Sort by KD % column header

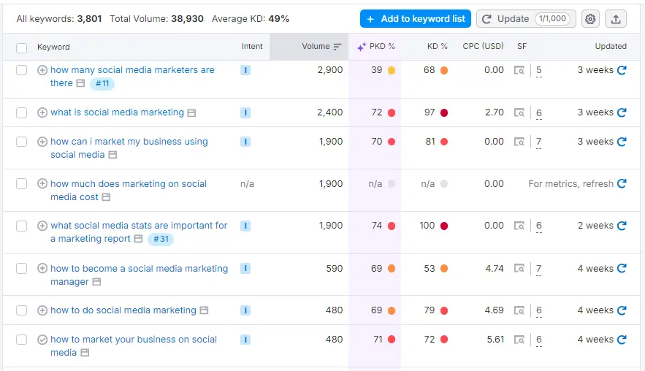tap(437, 47)
